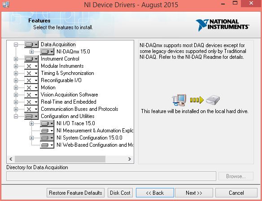
Task: Click the Next >> button
Action: pyautogui.click(x=194, y=193)
